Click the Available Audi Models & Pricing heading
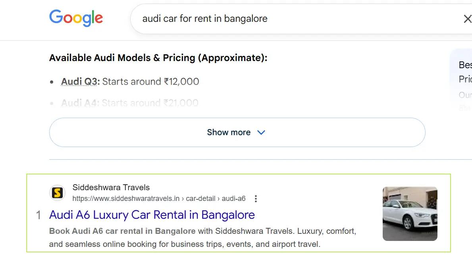472x256 pixels. tap(158, 58)
